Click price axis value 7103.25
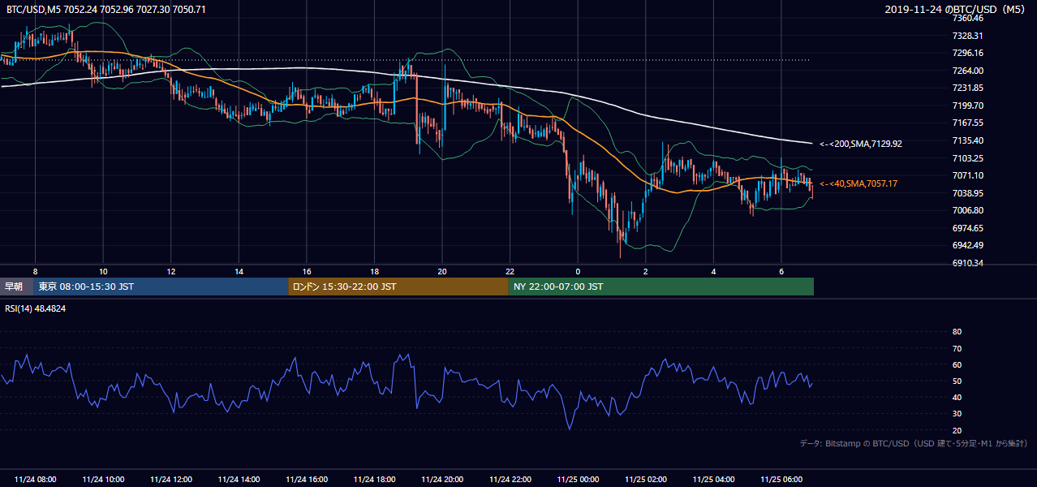 tap(967, 158)
